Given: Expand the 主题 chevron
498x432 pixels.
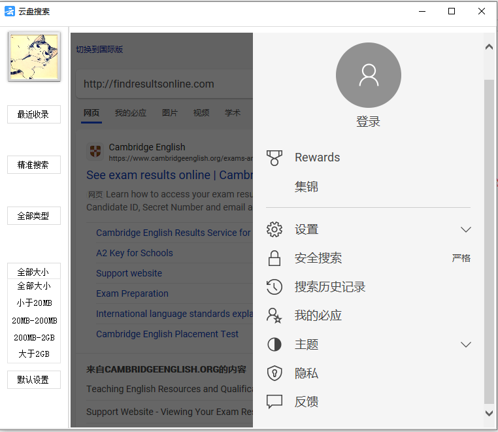Looking at the screenshot, I should click(x=465, y=344).
